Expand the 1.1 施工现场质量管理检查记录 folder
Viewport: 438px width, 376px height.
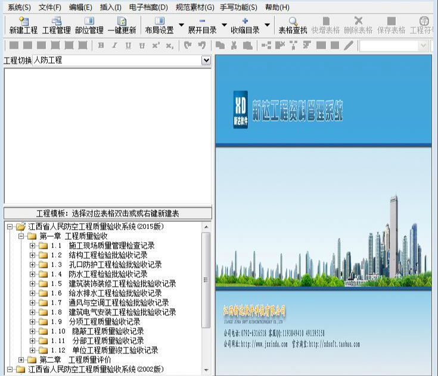pyautogui.click(x=33, y=246)
